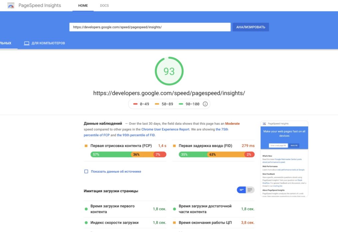Click green dot by 'Время загрузки первого контента'
This screenshot has width=338, height=232.
click(86, 209)
